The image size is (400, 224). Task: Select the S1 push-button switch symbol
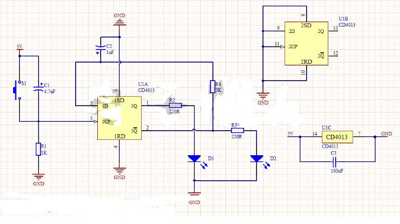click(x=17, y=90)
